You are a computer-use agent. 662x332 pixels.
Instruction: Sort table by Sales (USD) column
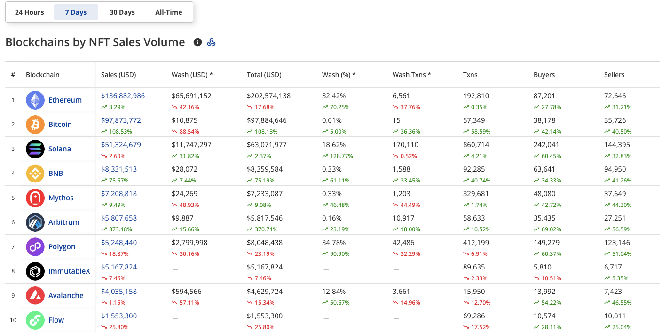[x=118, y=75]
